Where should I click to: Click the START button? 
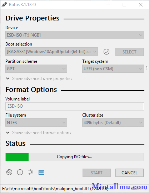[x=96, y=173]
